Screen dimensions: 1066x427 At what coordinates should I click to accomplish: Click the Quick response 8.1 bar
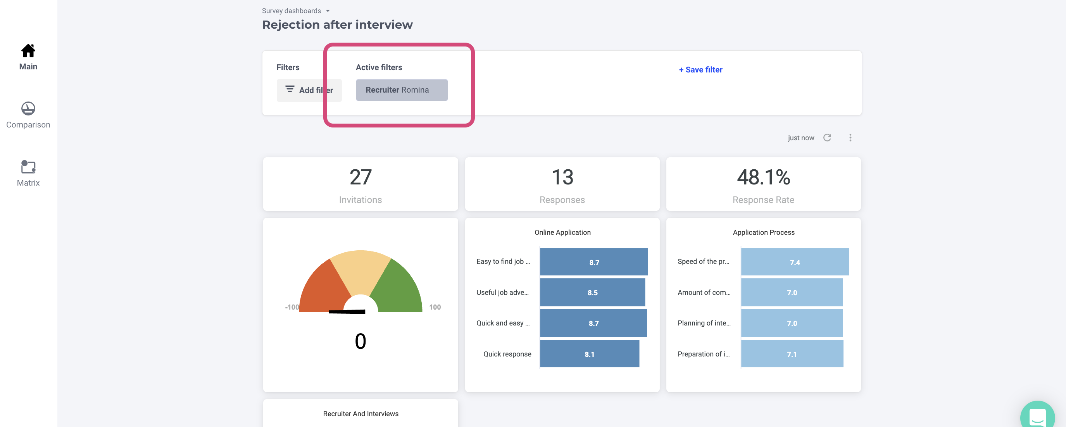pos(589,354)
